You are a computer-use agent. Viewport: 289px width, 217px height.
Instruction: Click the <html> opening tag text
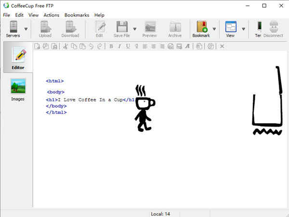[55, 81]
